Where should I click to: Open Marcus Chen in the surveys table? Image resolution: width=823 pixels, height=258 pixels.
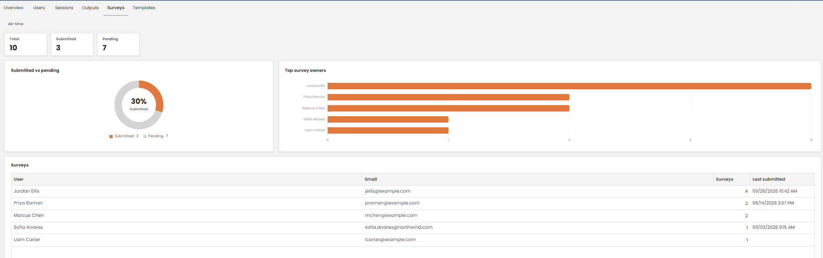[x=29, y=215]
